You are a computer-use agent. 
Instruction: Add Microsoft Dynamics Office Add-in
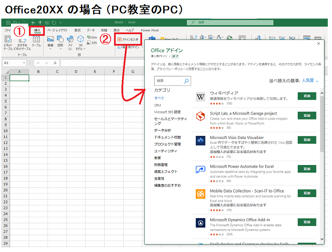(307, 222)
